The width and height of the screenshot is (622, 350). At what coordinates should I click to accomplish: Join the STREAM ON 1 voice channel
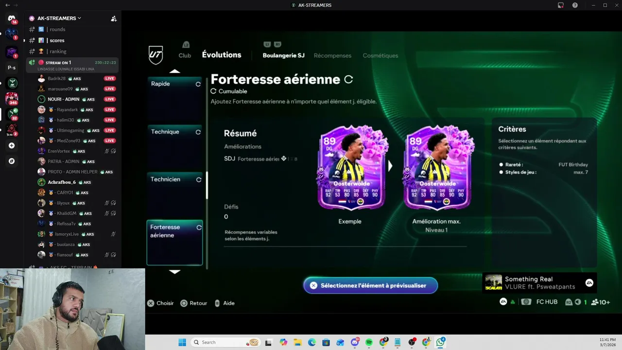coord(73,65)
